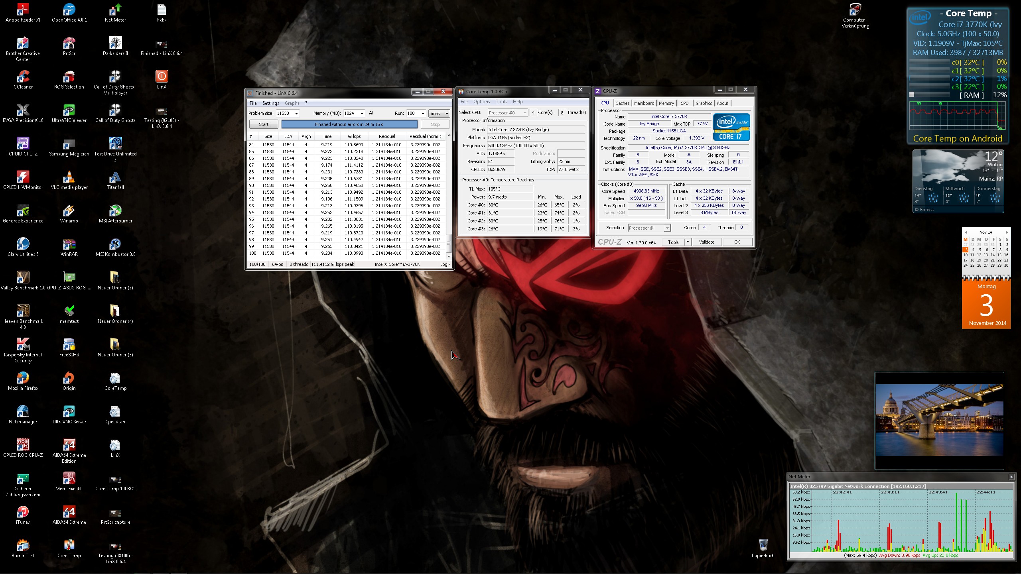
Task: Select date 14 in calendar gadget
Action: [993, 255]
